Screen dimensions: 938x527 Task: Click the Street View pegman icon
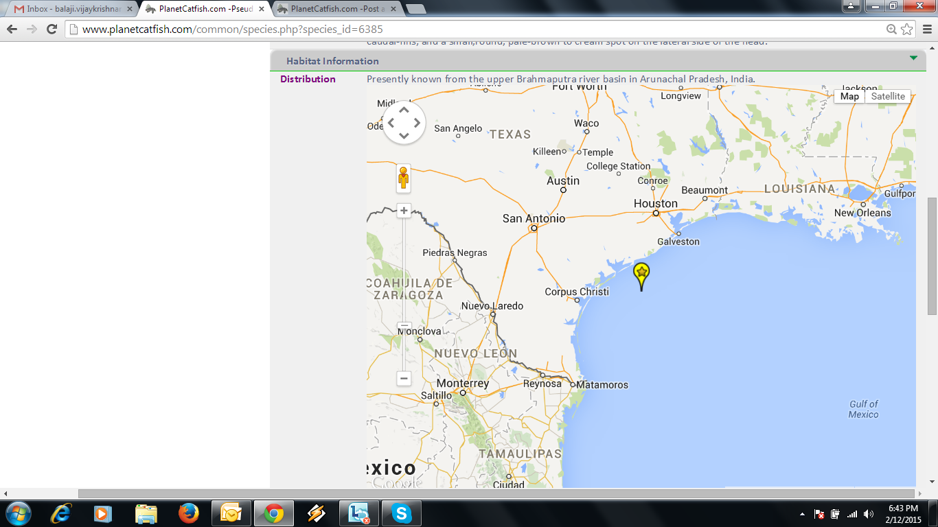coord(404,178)
